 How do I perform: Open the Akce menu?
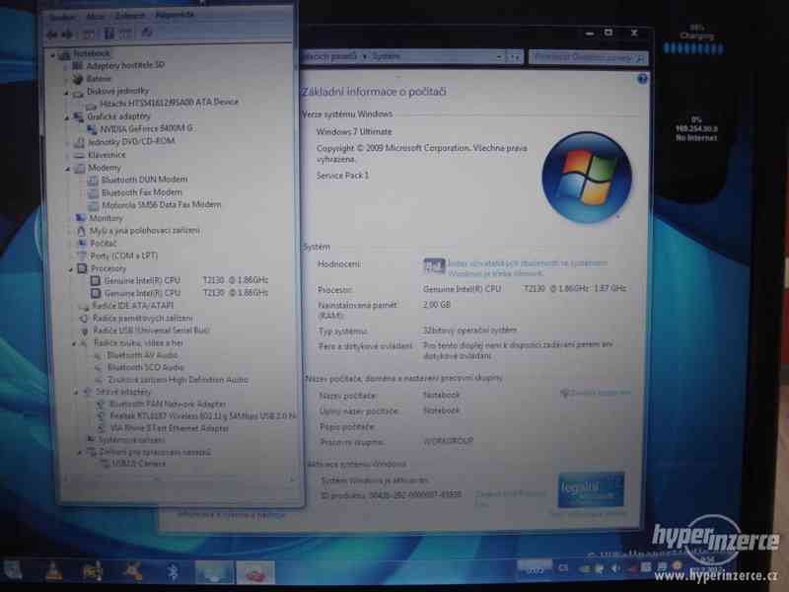[95, 16]
